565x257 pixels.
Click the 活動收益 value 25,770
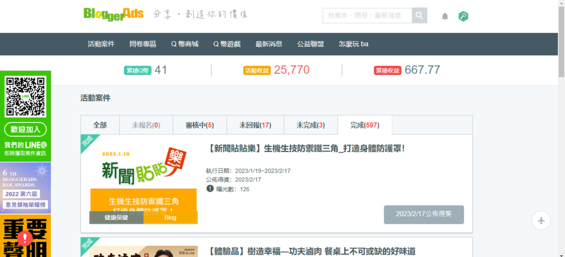pyautogui.click(x=291, y=70)
